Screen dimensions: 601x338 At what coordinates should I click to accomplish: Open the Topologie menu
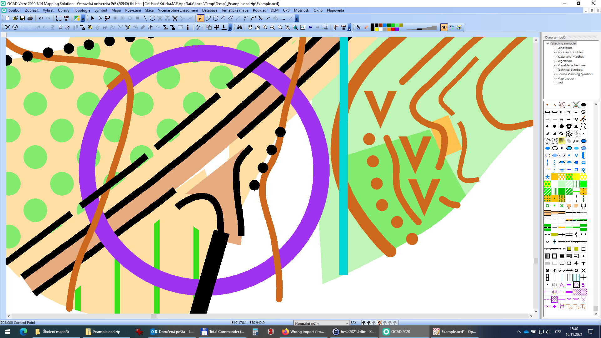point(82,10)
